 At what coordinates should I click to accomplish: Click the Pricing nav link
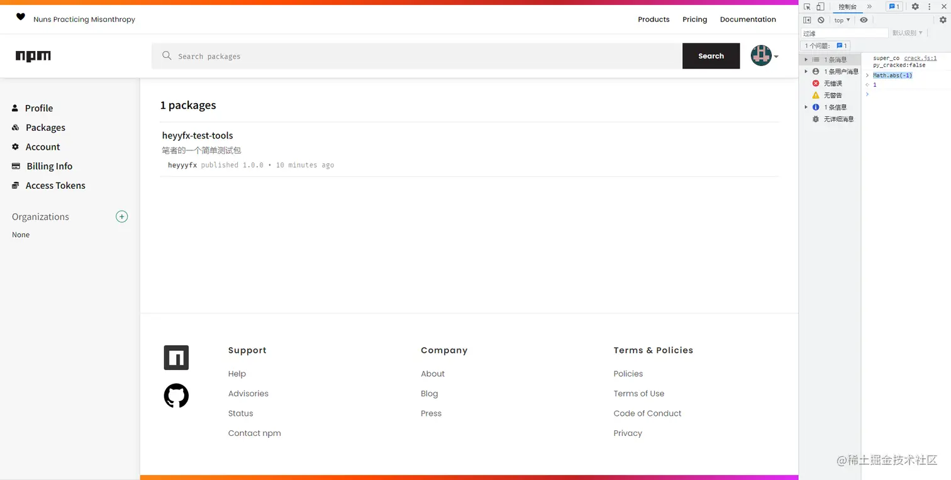click(694, 20)
